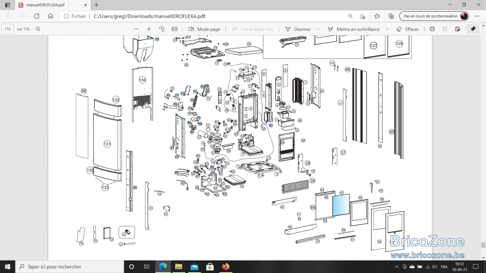The image size is (486, 273).
Task: Expand Mettre en surbrillance dropdown arrow
Action: pyautogui.click(x=387, y=29)
